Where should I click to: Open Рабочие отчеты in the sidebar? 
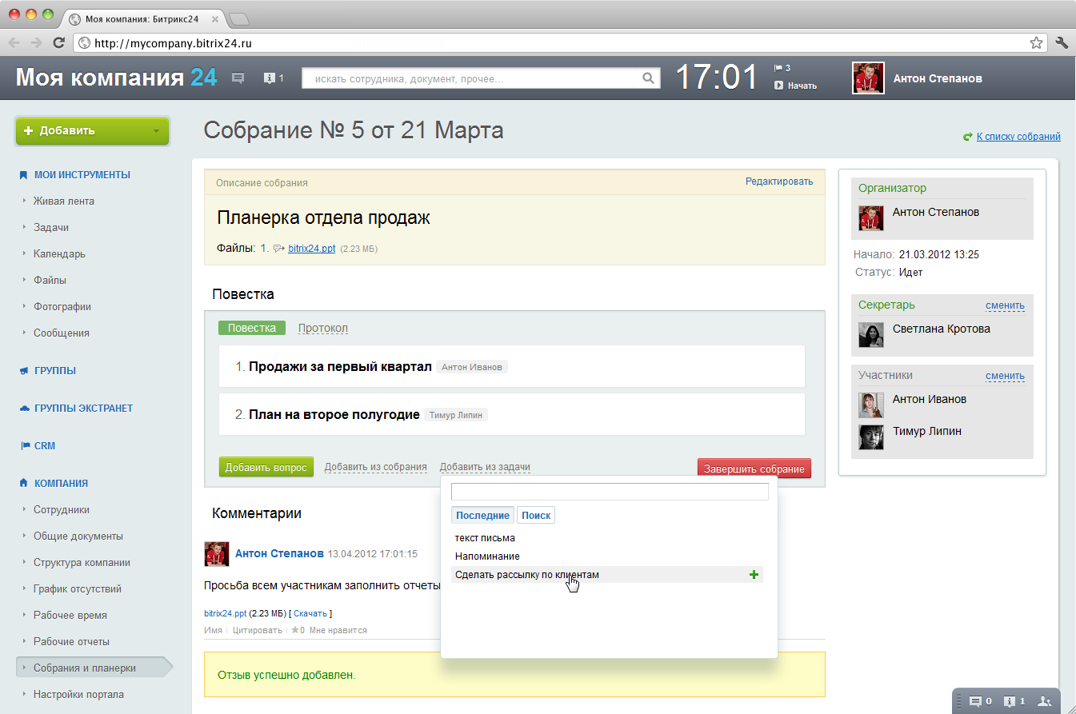71,642
